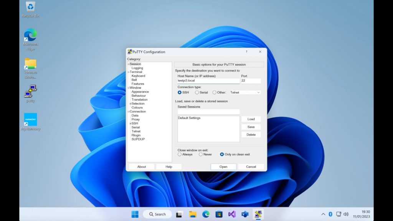Image resolution: width=393 pixels, height=221 pixels.
Task: Select Logging in the category tree
Action: (x=137, y=68)
